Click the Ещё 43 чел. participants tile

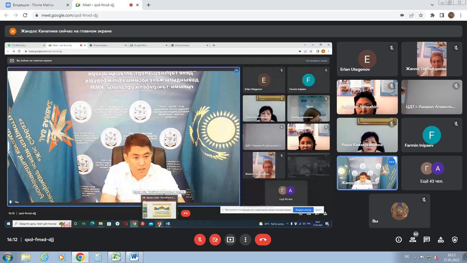(x=431, y=173)
